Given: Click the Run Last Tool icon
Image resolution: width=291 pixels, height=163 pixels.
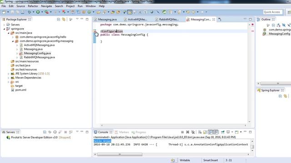Looking at the screenshot, I should pos(46,12).
